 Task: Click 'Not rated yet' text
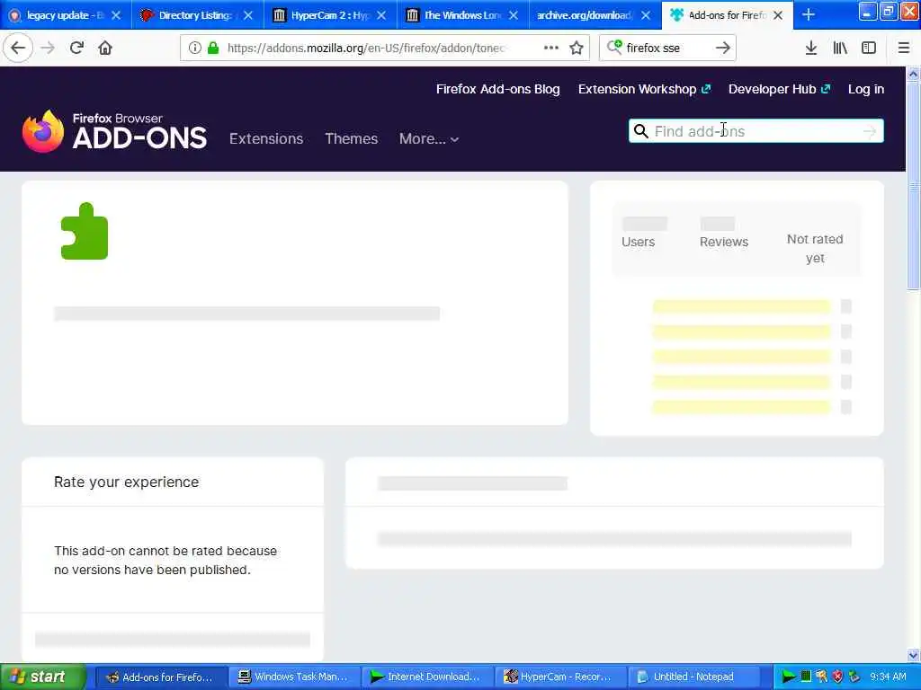pos(815,249)
